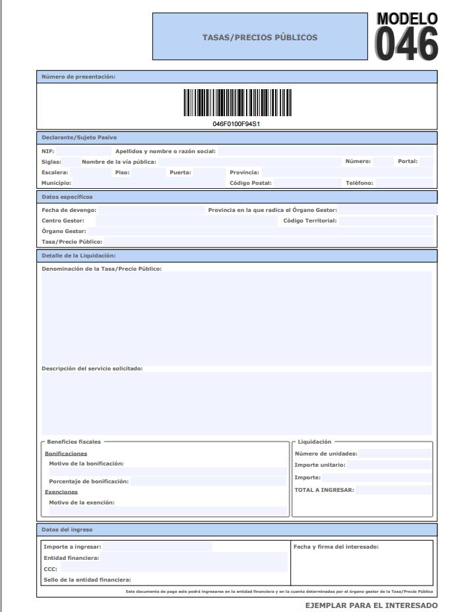Click the Órgano Gestor input field

pyautogui.click(x=261, y=232)
